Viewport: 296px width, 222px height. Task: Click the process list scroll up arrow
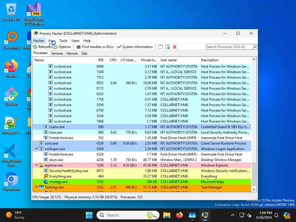[x=254, y=60]
